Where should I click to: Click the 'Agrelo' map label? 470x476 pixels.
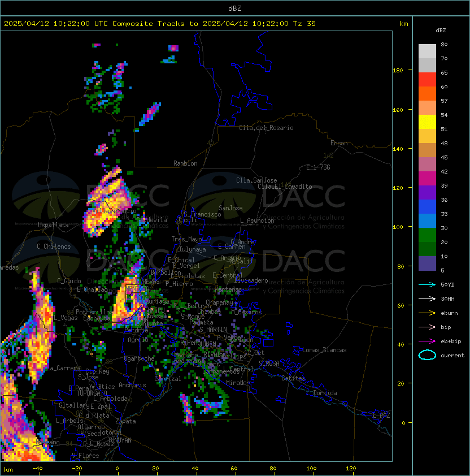click(138, 340)
